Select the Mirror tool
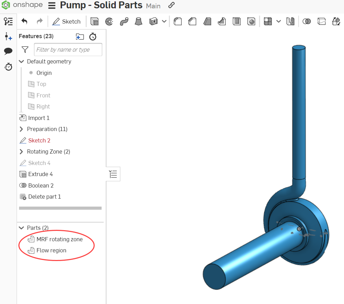This screenshot has height=304, width=344. point(290,21)
